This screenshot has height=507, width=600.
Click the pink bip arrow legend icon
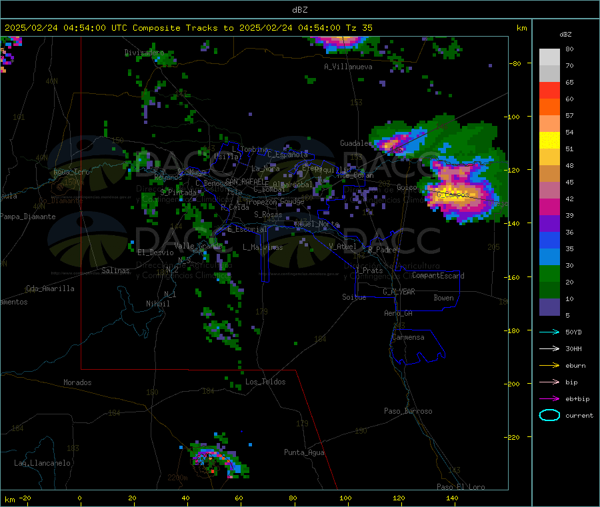click(549, 382)
